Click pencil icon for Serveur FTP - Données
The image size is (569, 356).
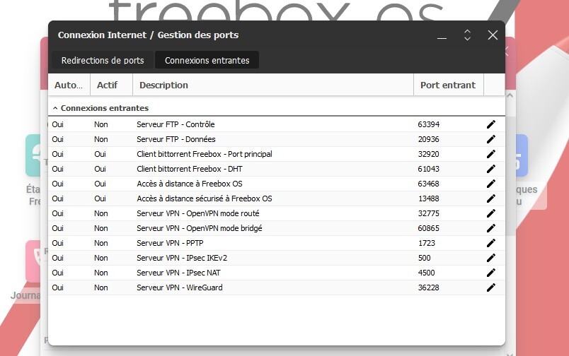[491, 139]
